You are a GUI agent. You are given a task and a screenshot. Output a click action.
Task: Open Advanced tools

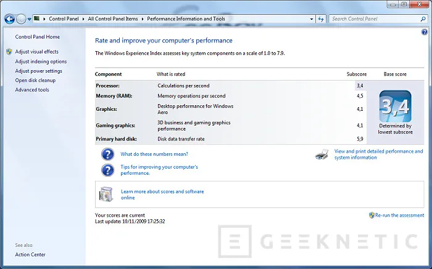click(32, 90)
